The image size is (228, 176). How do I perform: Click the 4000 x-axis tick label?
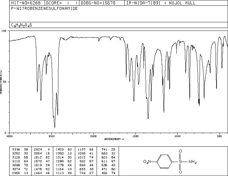pyautogui.click(x=10, y=136)
